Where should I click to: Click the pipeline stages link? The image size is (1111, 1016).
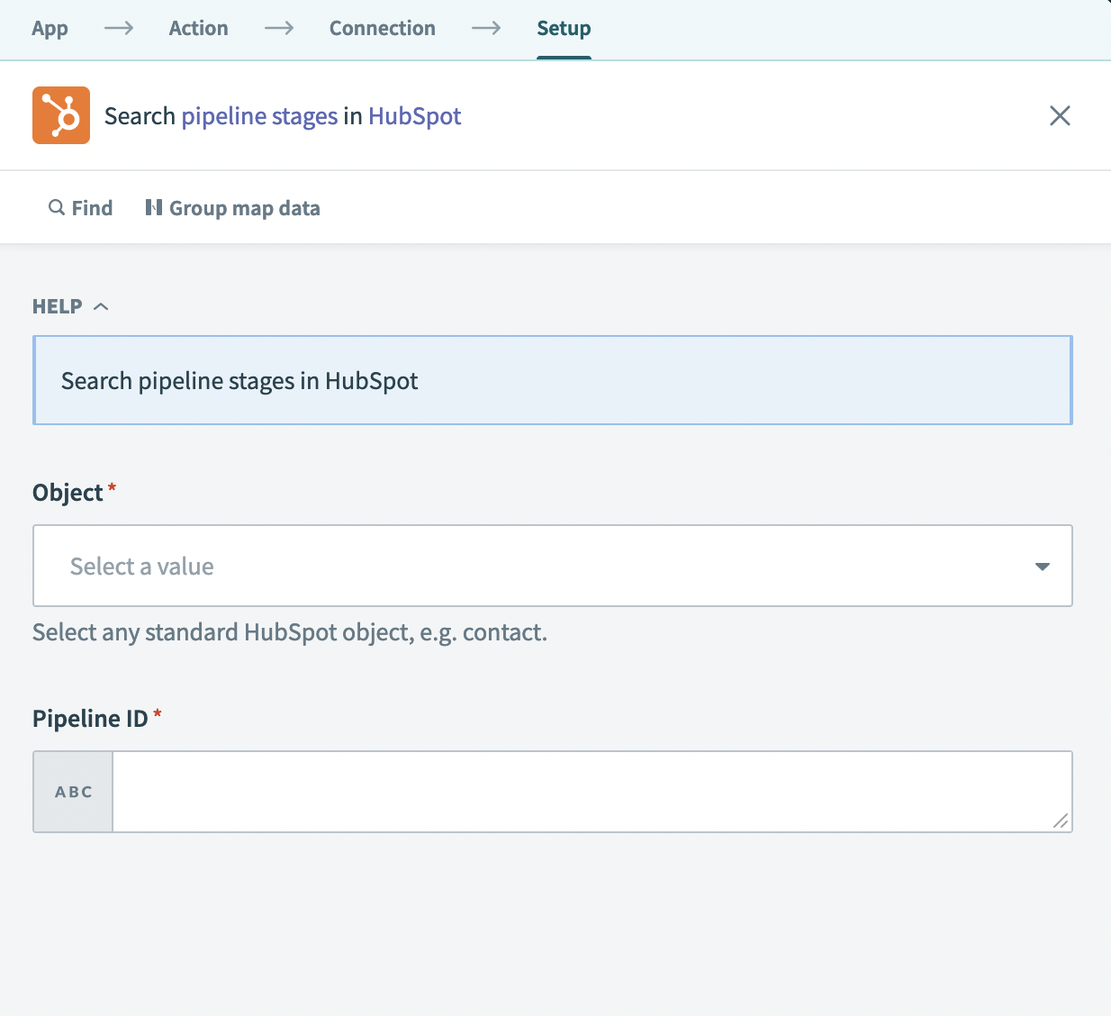258,115
